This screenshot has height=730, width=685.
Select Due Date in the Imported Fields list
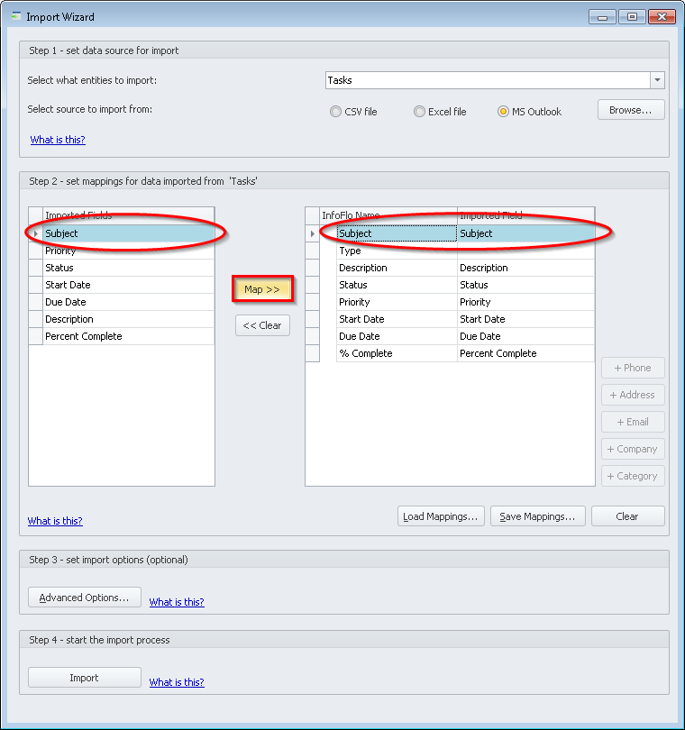click(66, 302)
